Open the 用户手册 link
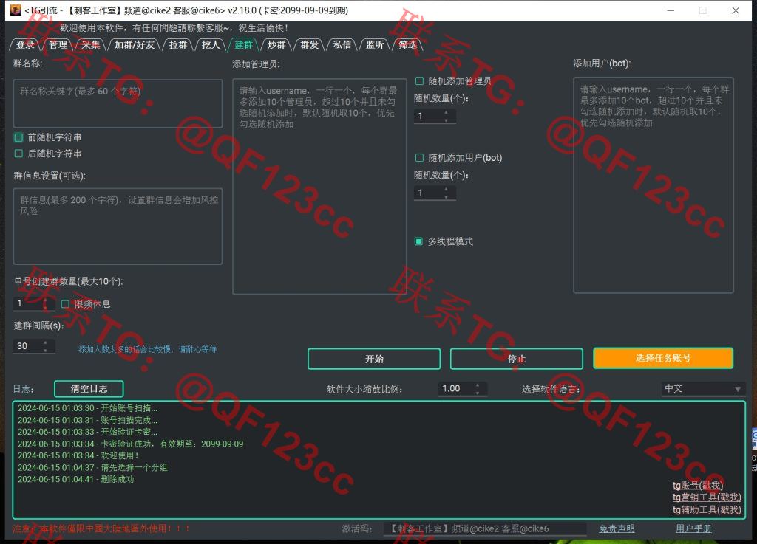 [693, 528]
